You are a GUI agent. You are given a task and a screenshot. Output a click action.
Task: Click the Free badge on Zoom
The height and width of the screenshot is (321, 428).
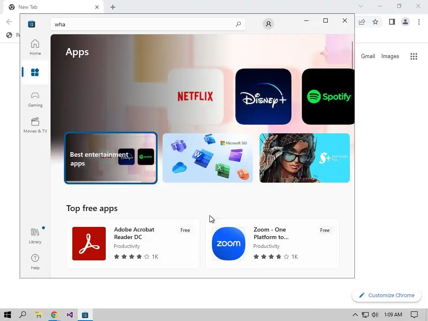(324, 230)
